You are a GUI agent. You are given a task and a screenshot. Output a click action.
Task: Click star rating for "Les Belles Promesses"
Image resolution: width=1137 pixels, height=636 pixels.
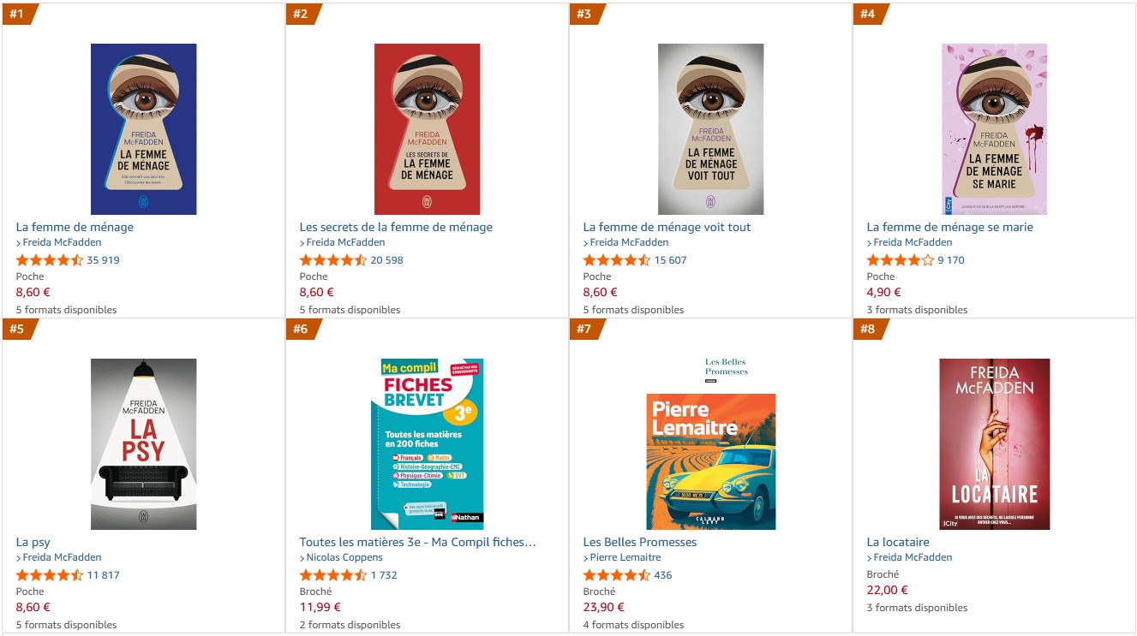point(617,575)
